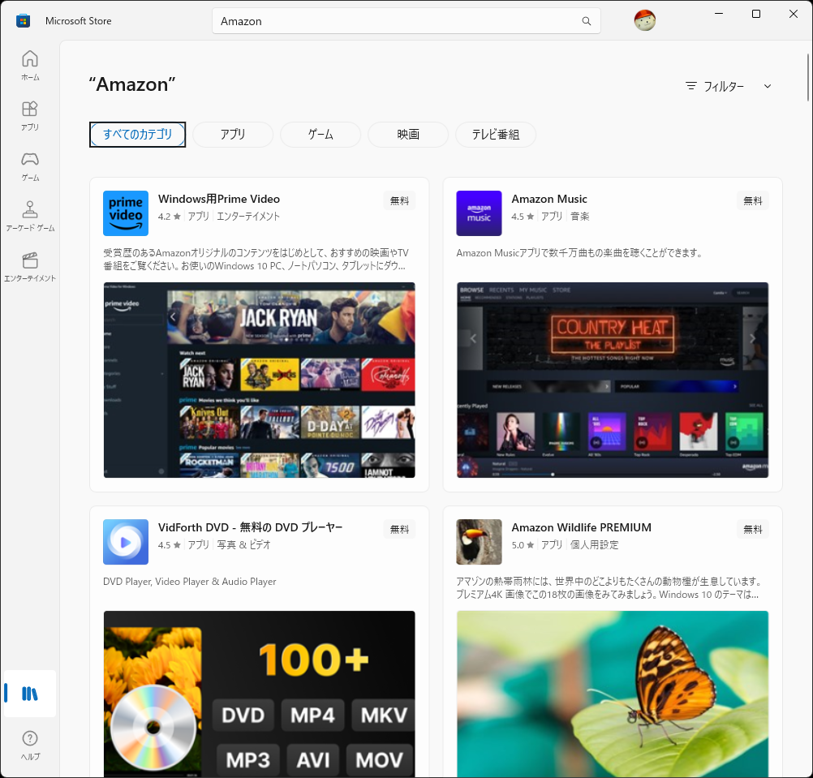The width and height of the screenshot is (813, 778).
Task: Select the テレビ番組 category filter tab
Action: (496, 135)
